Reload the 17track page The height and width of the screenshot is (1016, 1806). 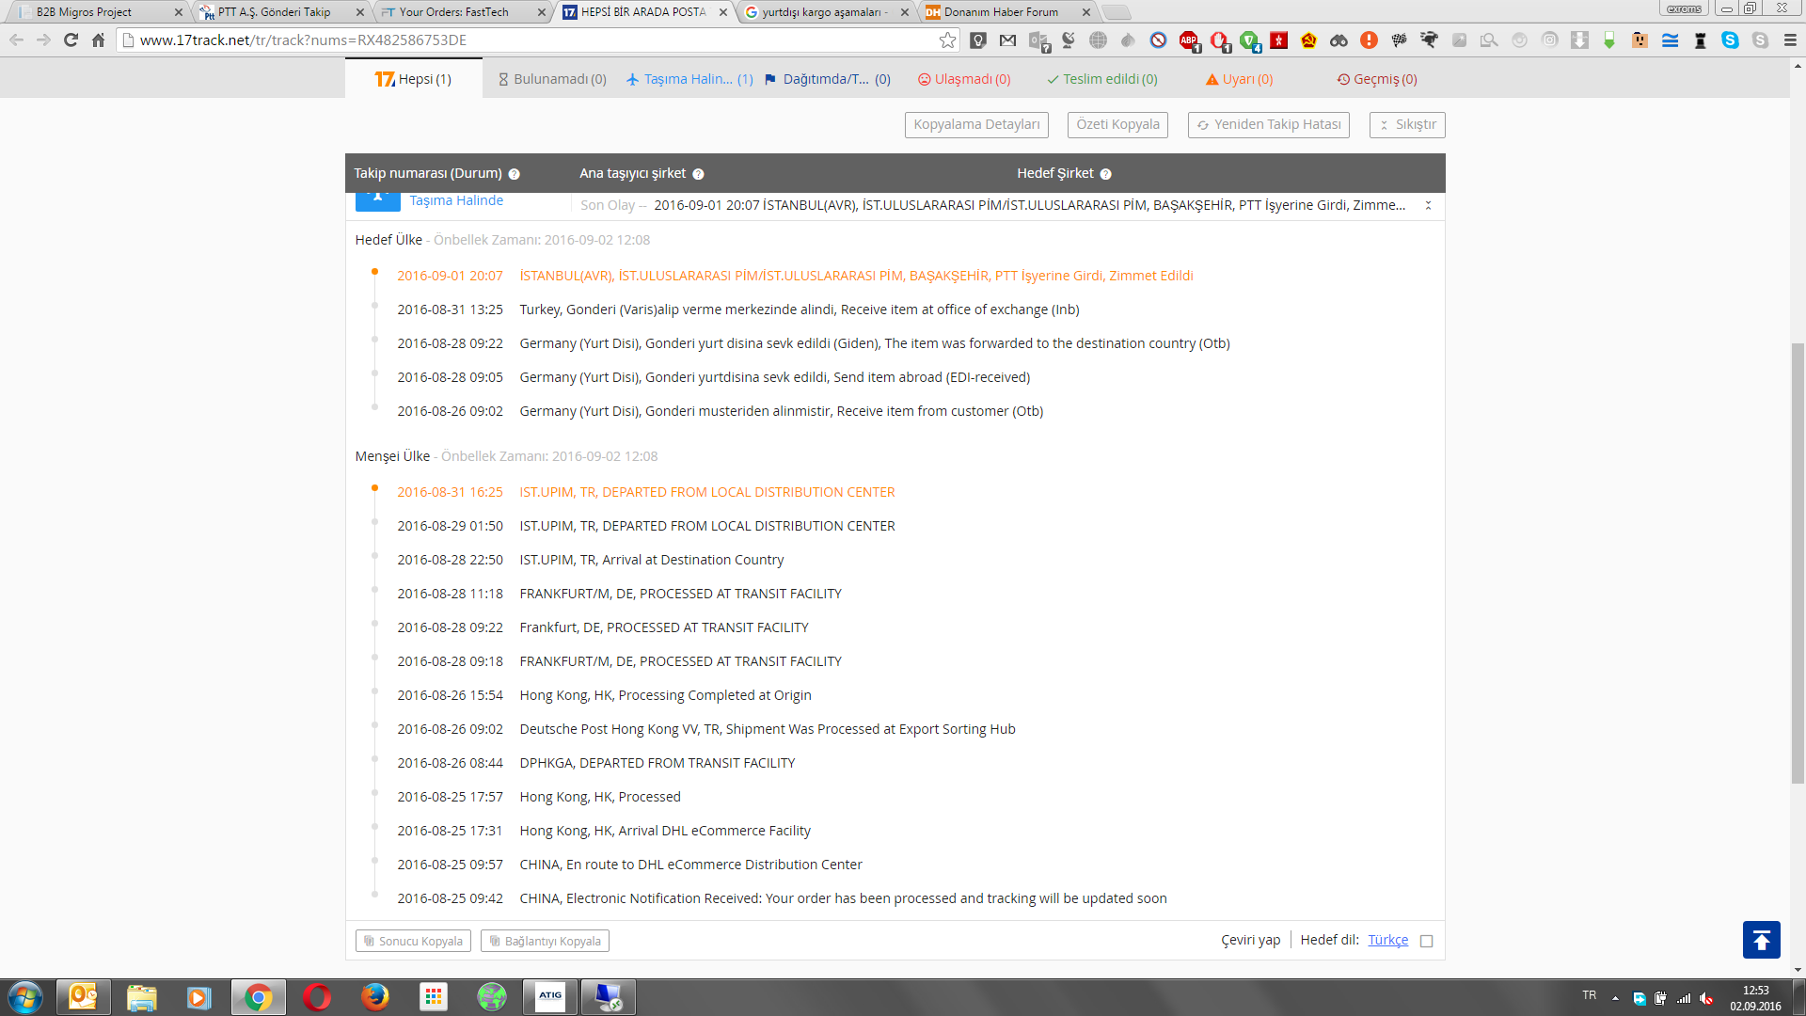[x=71, y=40]
